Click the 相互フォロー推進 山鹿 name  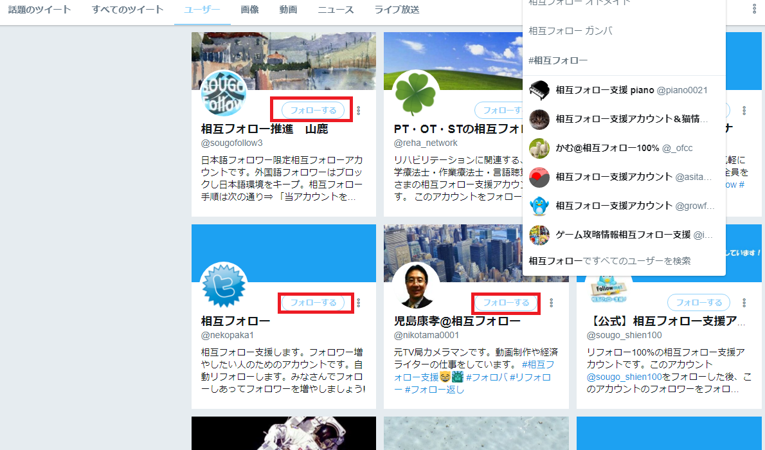tap(265, 129)
